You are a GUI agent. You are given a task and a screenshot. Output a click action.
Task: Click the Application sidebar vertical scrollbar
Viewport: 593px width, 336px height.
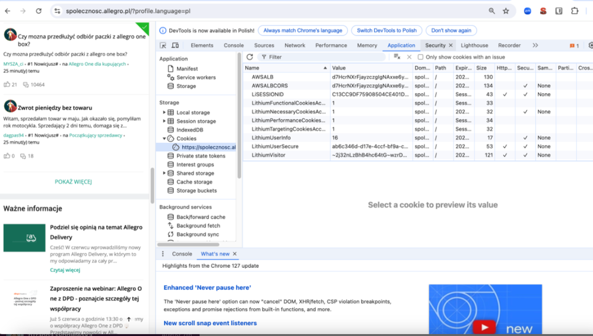click(239, 116)
